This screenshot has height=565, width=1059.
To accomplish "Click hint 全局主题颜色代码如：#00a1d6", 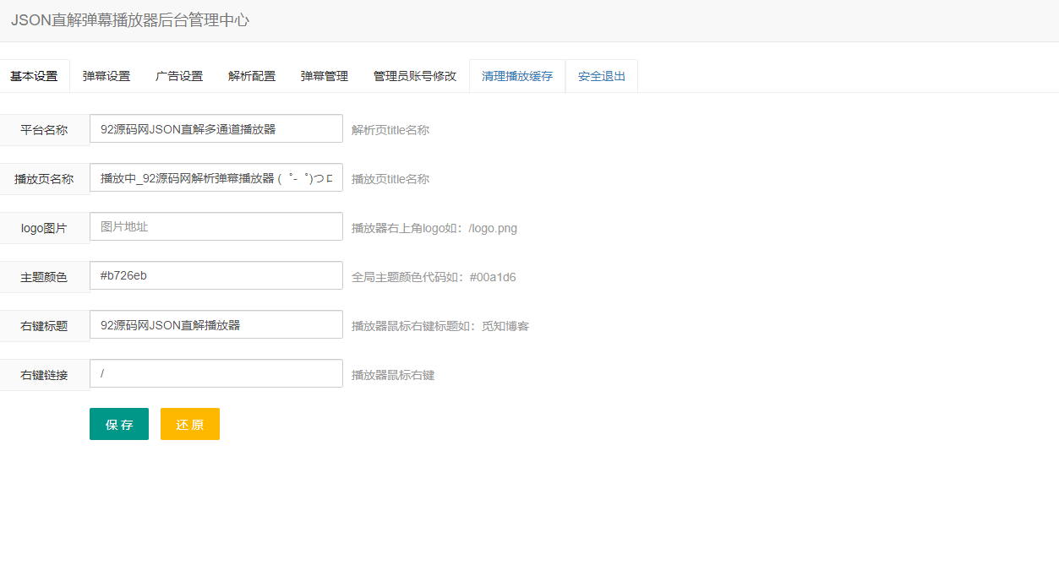I will [434, 277].
